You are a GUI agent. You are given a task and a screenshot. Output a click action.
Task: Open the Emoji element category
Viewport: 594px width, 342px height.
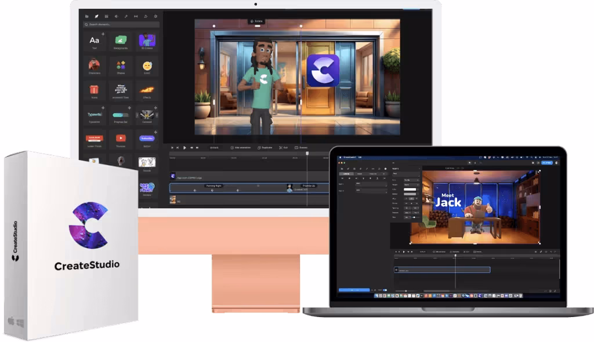point(147,66)
